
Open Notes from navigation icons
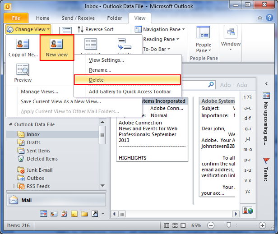[74, 214]
